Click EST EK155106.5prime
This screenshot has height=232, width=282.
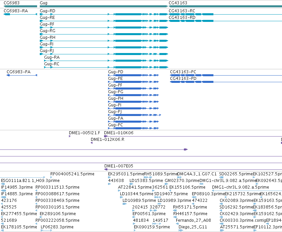click(187, 187)
